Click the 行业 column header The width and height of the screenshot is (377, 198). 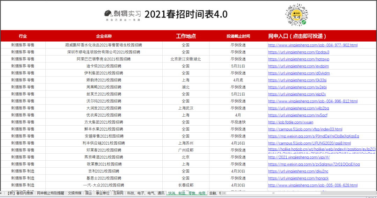click(23, 36)
